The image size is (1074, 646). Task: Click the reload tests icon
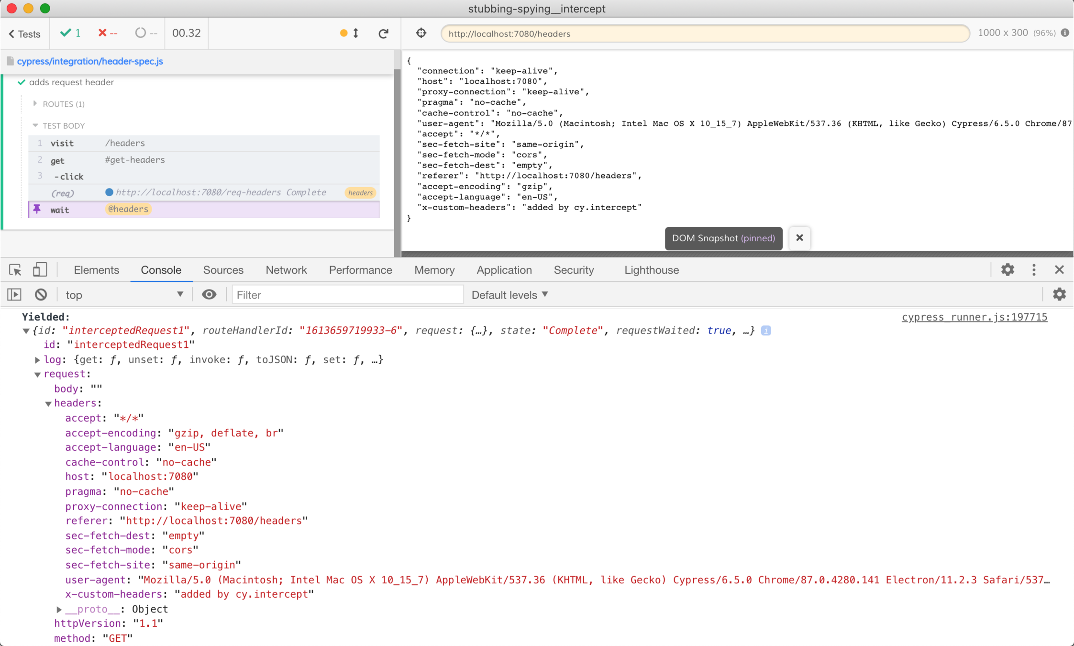coord(383,33)
